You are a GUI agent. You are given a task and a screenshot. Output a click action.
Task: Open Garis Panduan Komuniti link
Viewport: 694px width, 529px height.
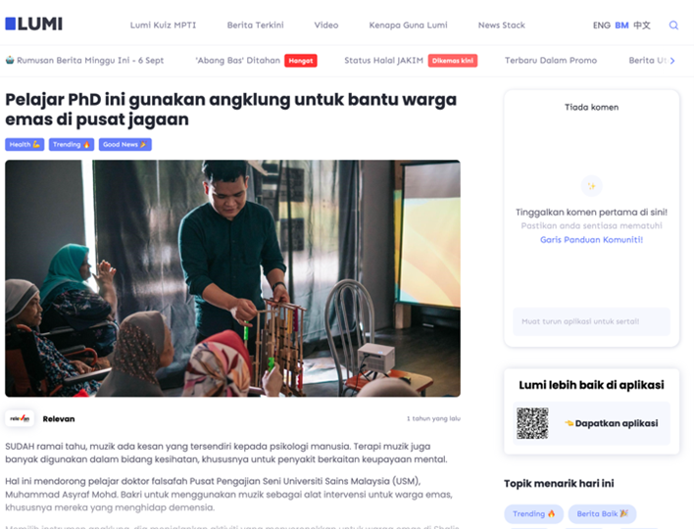(591, 240)
